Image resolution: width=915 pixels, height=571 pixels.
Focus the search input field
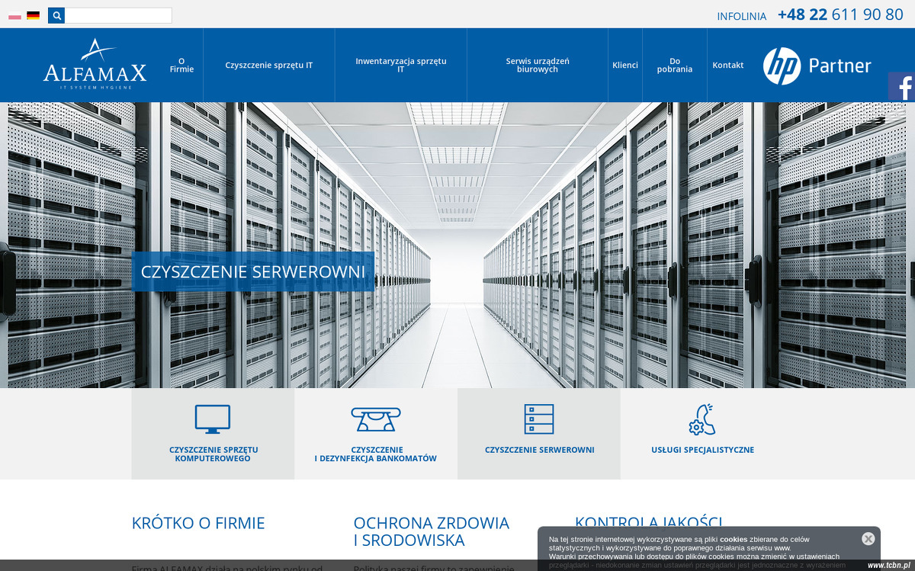pos(118,15)
